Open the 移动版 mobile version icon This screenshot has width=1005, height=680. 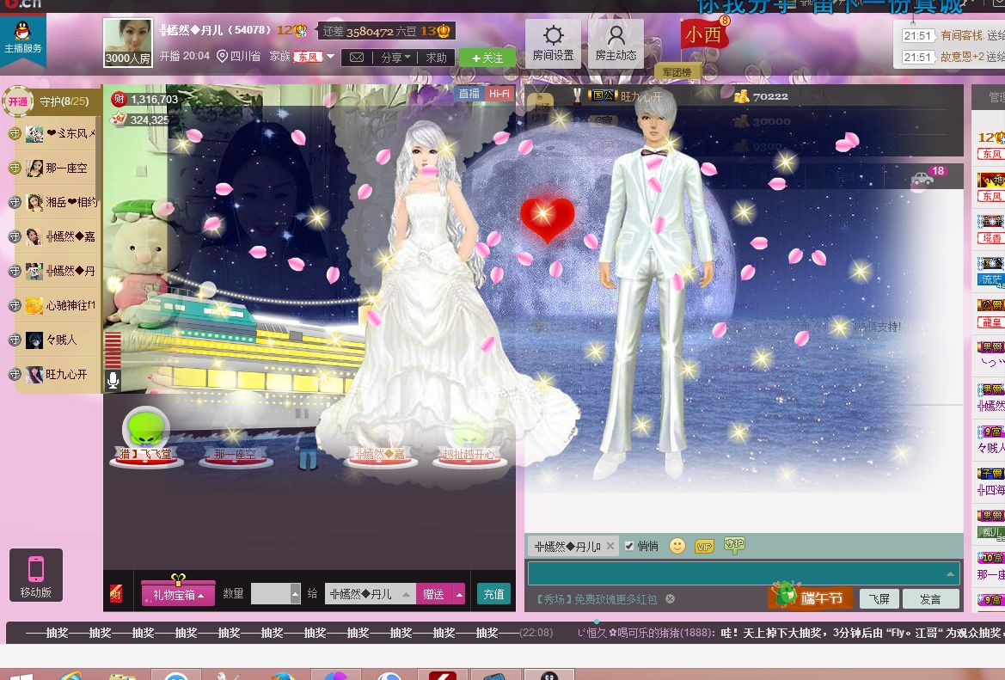pos(36,575)
